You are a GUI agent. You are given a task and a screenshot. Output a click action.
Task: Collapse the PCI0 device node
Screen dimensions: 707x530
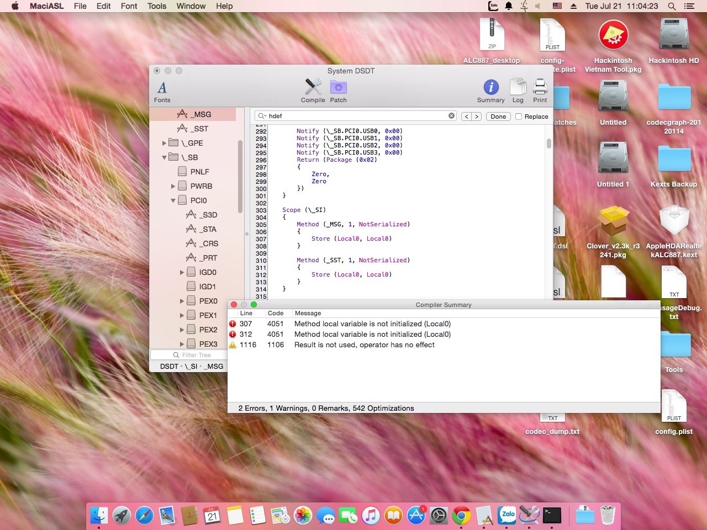point(173,200)
